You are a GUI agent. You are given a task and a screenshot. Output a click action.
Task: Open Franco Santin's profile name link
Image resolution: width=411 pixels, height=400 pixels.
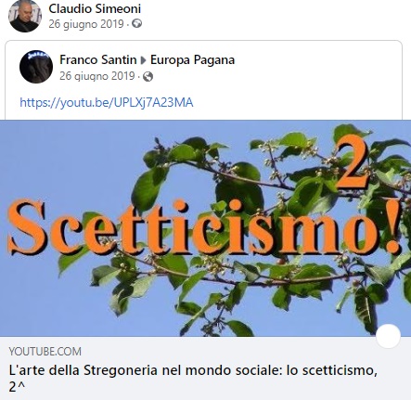click(98, 59)
